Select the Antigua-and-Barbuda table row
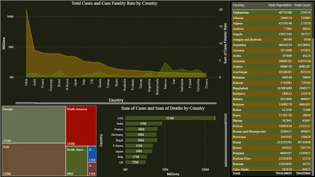 click(272, 39)
